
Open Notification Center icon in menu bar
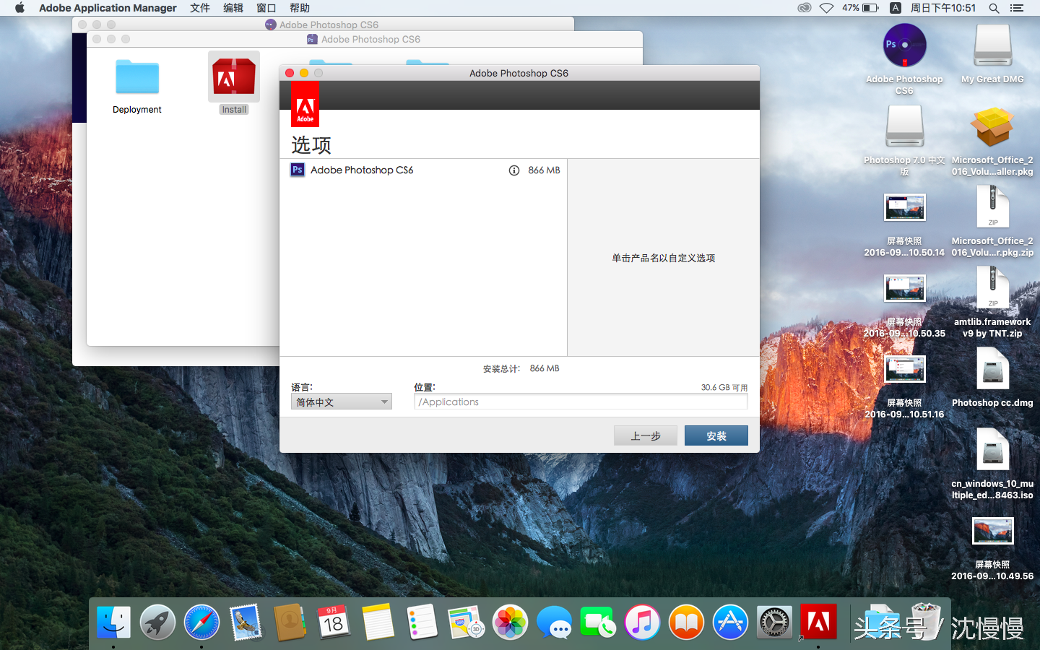tap(1017, 8)
